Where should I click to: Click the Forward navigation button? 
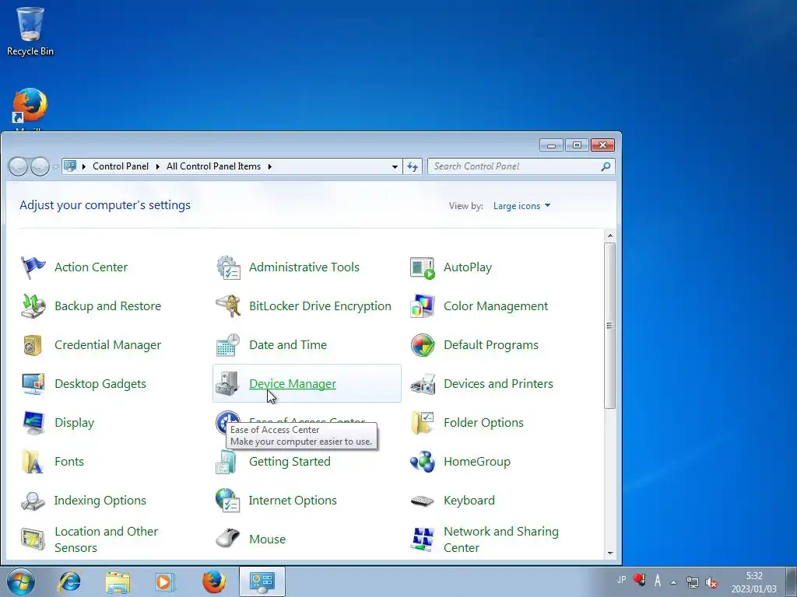pos(40,166)
